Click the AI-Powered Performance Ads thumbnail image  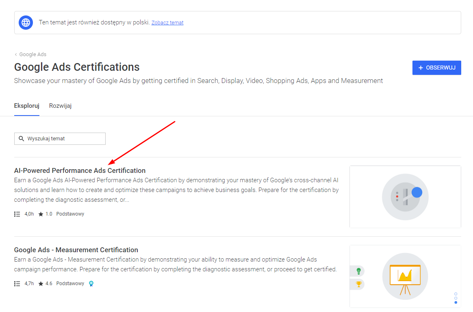pyautogui.click(x=405, y=196)
